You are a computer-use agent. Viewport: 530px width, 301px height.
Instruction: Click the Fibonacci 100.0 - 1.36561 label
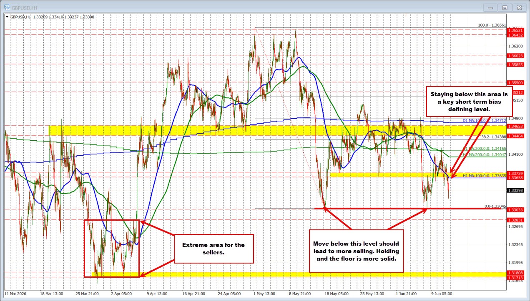point(492,25)
